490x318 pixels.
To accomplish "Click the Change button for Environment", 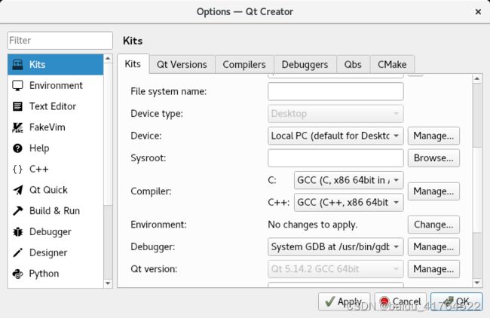I will pyautogui.click(x=433, y=225).
